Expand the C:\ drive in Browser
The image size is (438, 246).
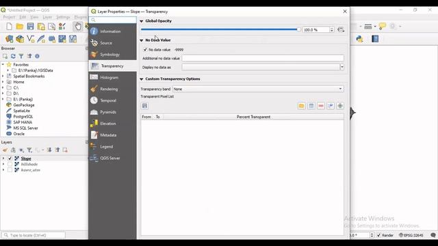[3, 87]
